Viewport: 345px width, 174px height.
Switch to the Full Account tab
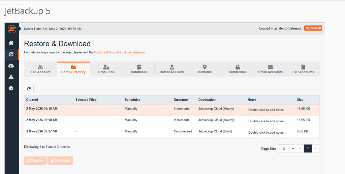click(40, 69)
